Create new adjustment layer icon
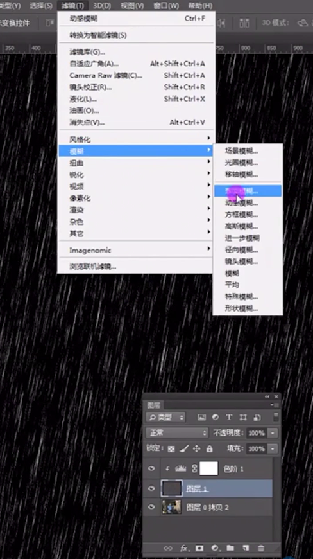Screen dimensions: 313x559 tap(214, 548)
